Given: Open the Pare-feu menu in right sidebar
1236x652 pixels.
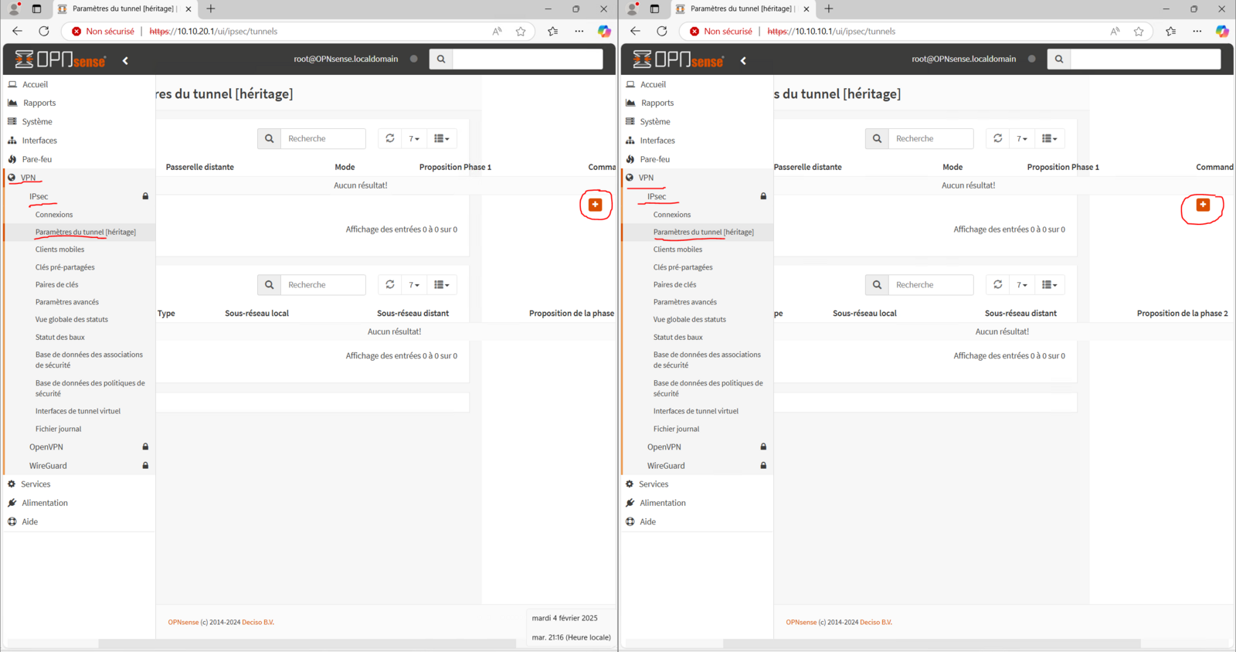Looking at the screenshot, I should point(654,159).
